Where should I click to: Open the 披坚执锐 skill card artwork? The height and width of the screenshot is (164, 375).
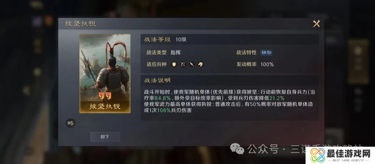[x=105, y=73]
